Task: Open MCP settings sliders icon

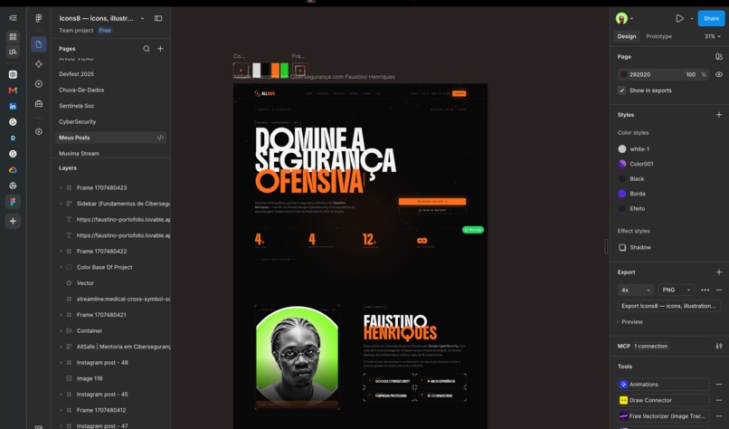Action: (719, 346)
